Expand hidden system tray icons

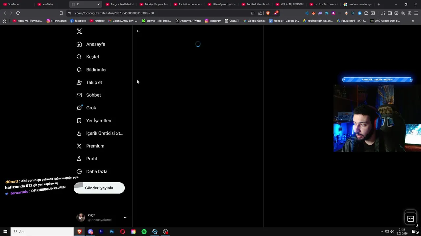tap(382, 232)
